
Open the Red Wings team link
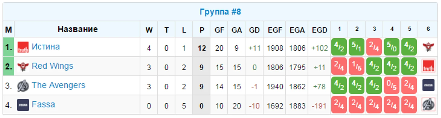click(x=52, y=66)
